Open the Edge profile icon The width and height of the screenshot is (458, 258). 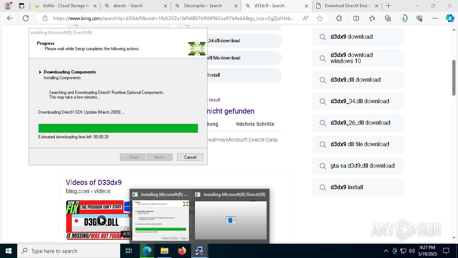[8, 6]
